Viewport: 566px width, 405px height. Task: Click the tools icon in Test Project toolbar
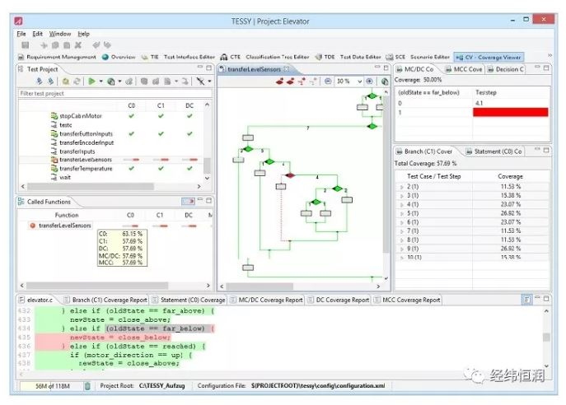(x=200, y=81)
